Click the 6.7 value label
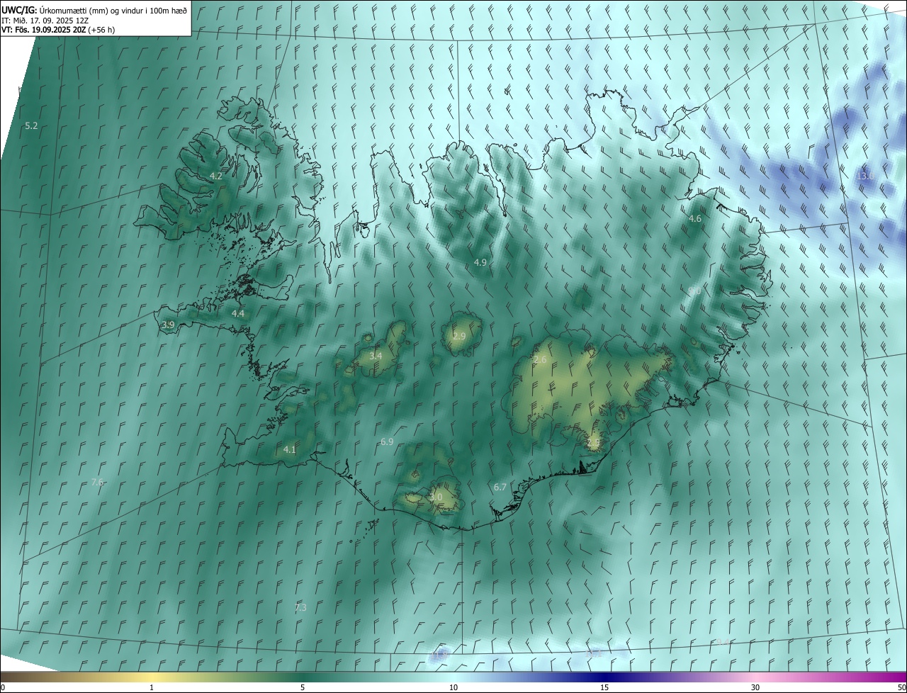Image resolution: width=907 pixels, height=693 pixels. click(x=500, y=487)
